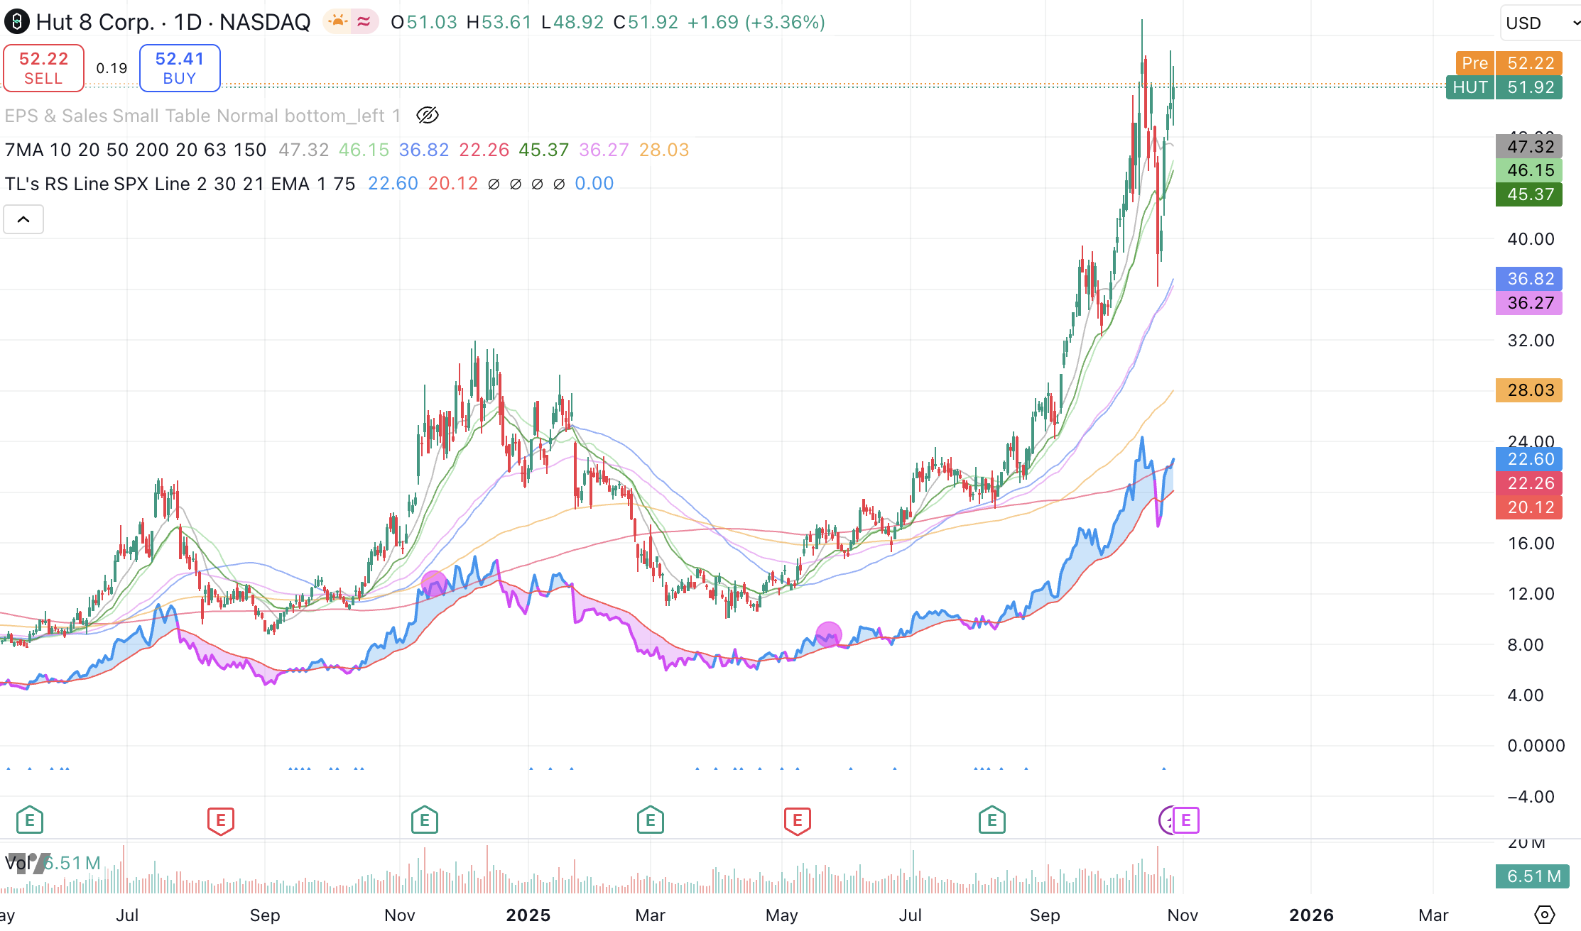The width and height of the screenshot is (1581, 931).
Task: Click red earnings marker before September
Action: (x=220, y=821)
